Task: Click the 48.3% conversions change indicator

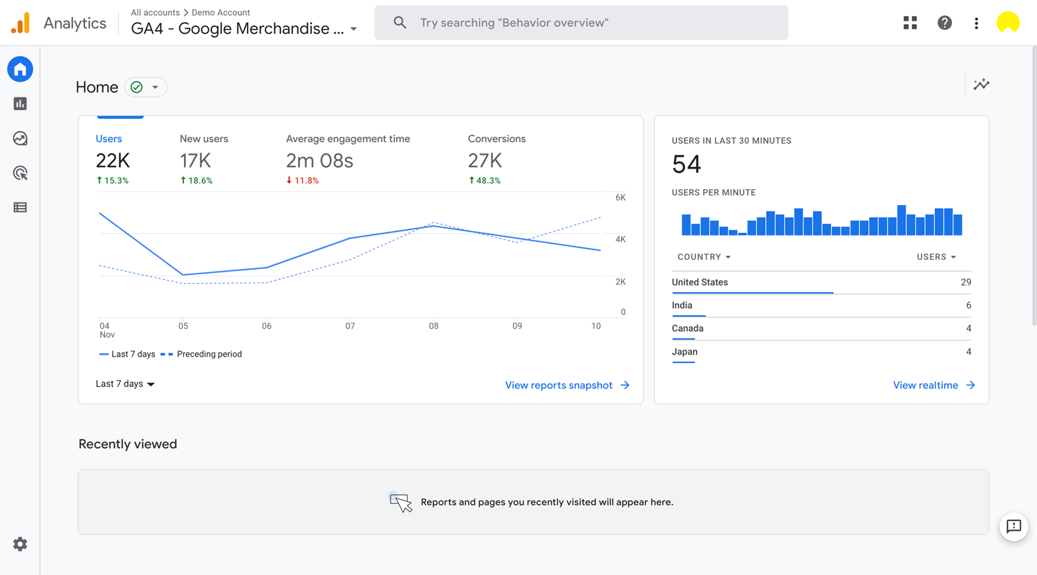Action: 485,180
